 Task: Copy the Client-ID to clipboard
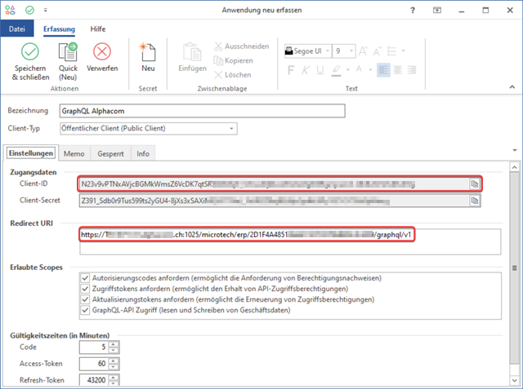(474, 183)
